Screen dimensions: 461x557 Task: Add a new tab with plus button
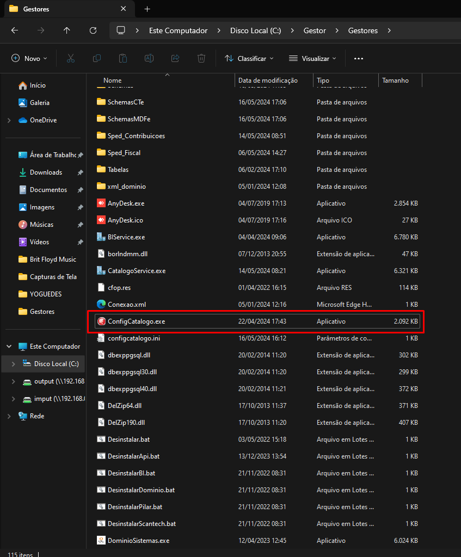point(147,9)
